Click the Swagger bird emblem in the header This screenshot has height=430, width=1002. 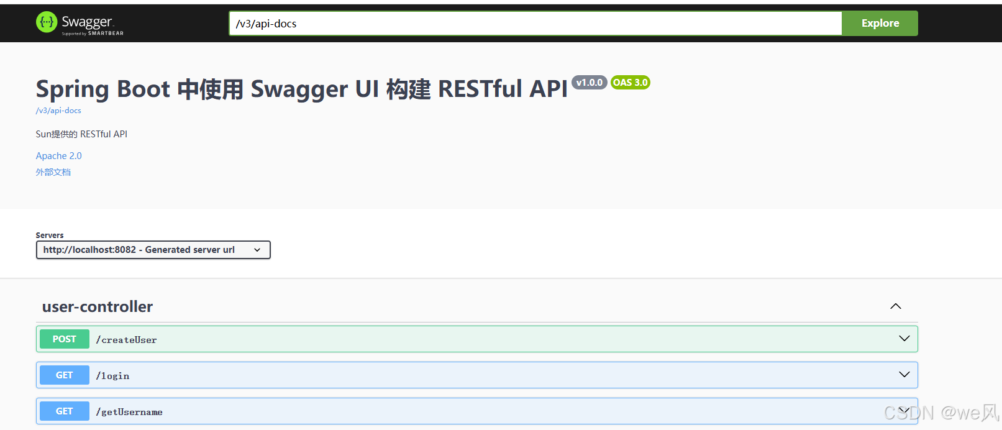[46, 22]
